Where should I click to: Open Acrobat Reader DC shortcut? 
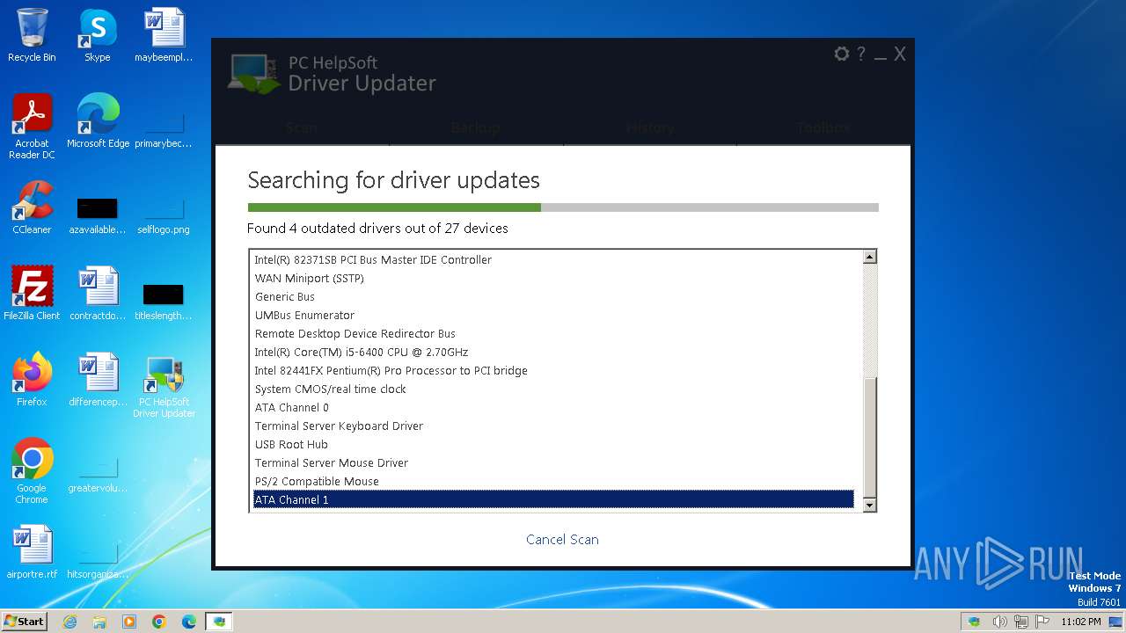(32, 127)
